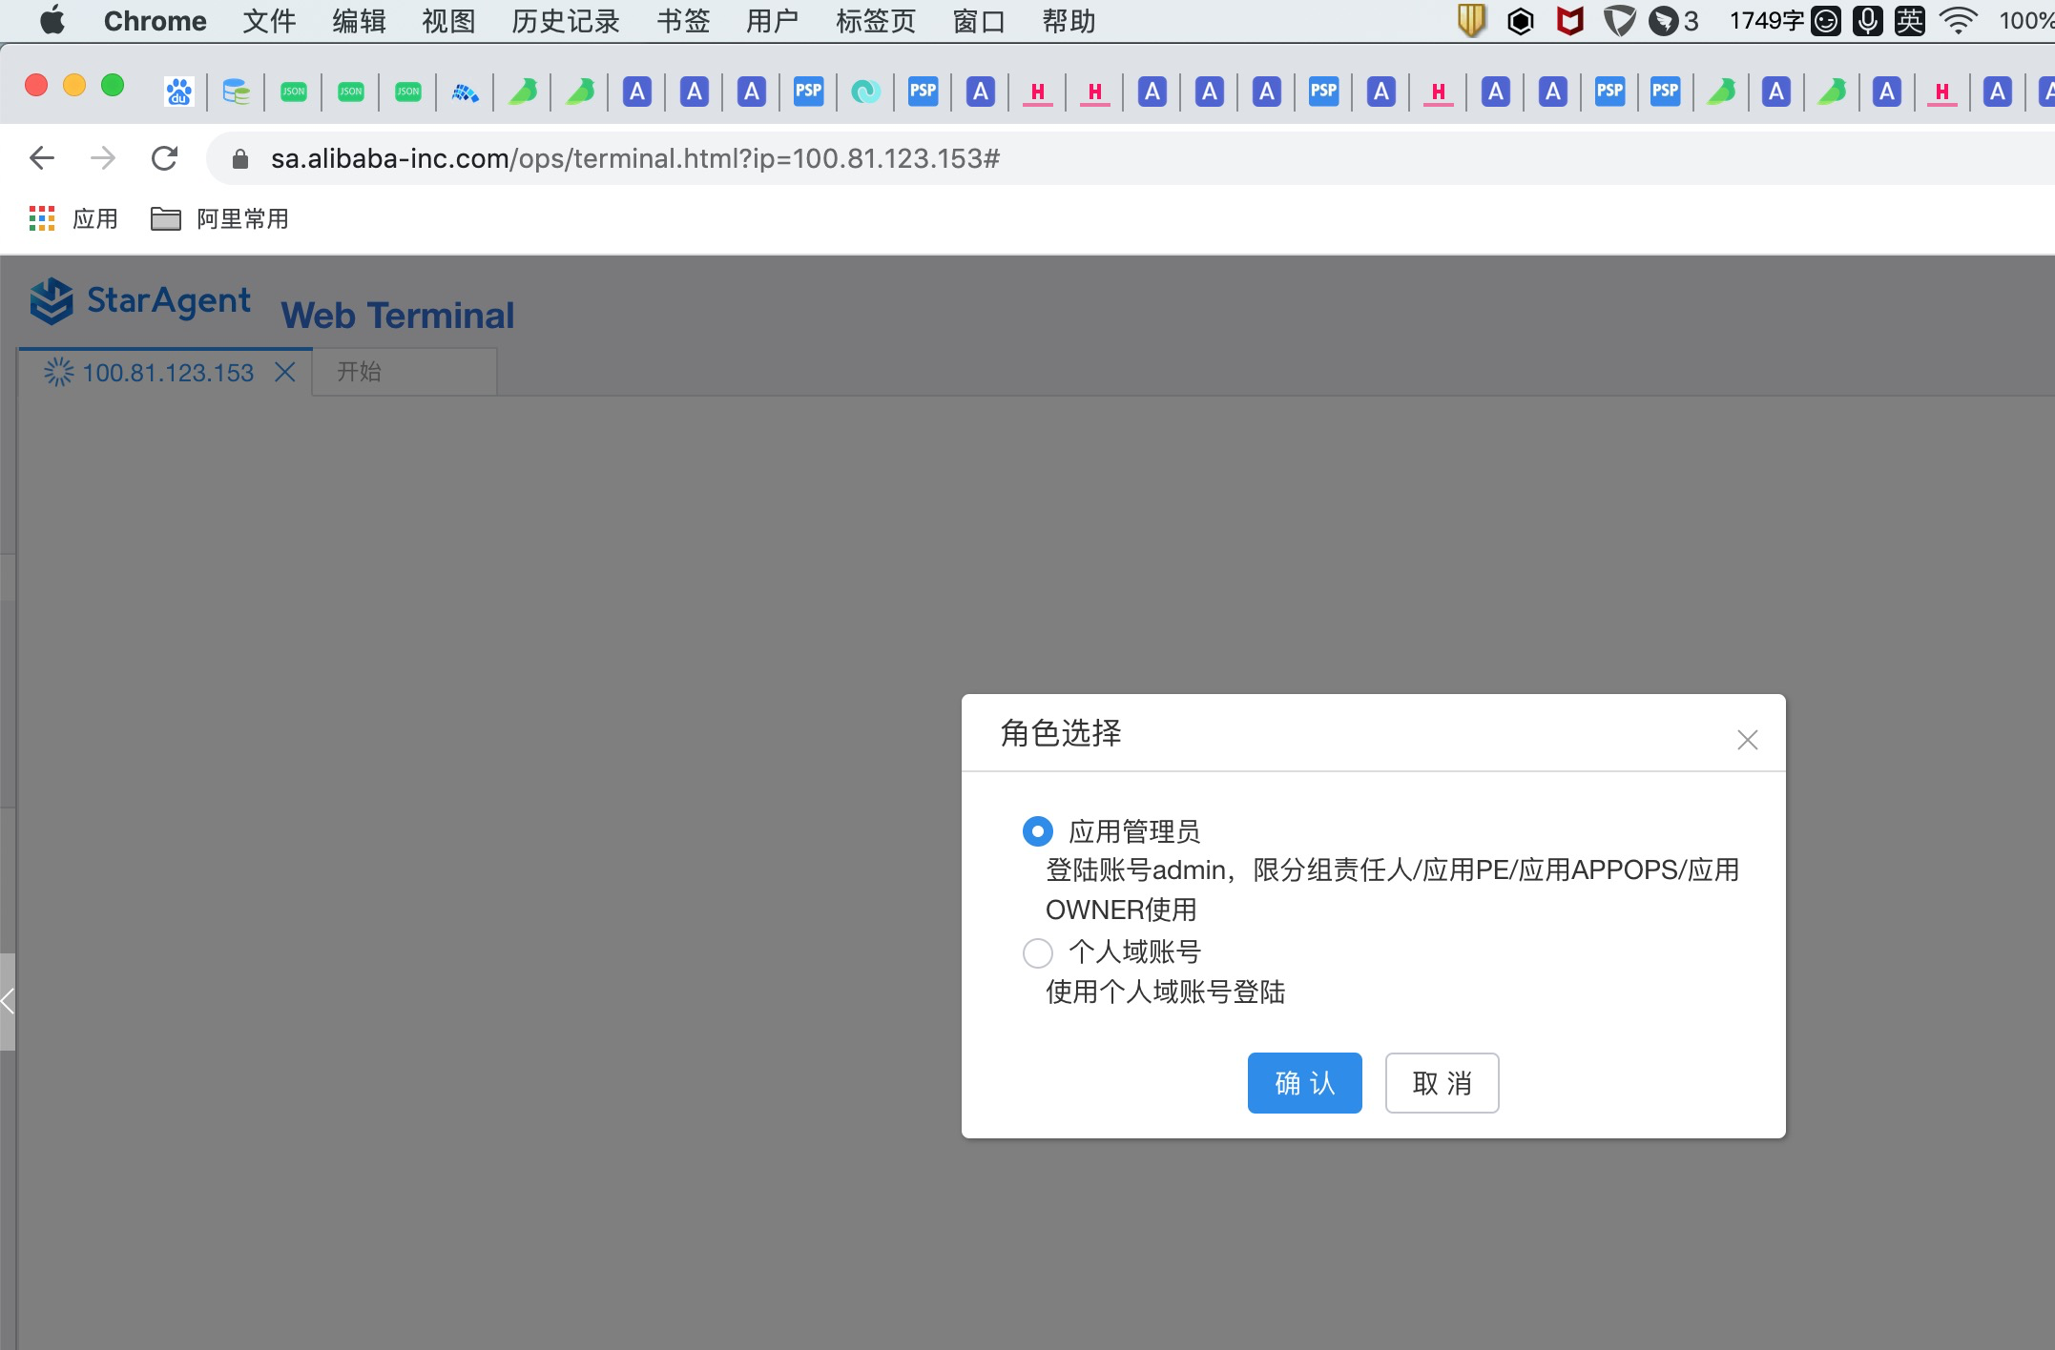Open the Baidu paw tab icon
The height and width of the screenshot is (1350, 2055).
(178, 92)
